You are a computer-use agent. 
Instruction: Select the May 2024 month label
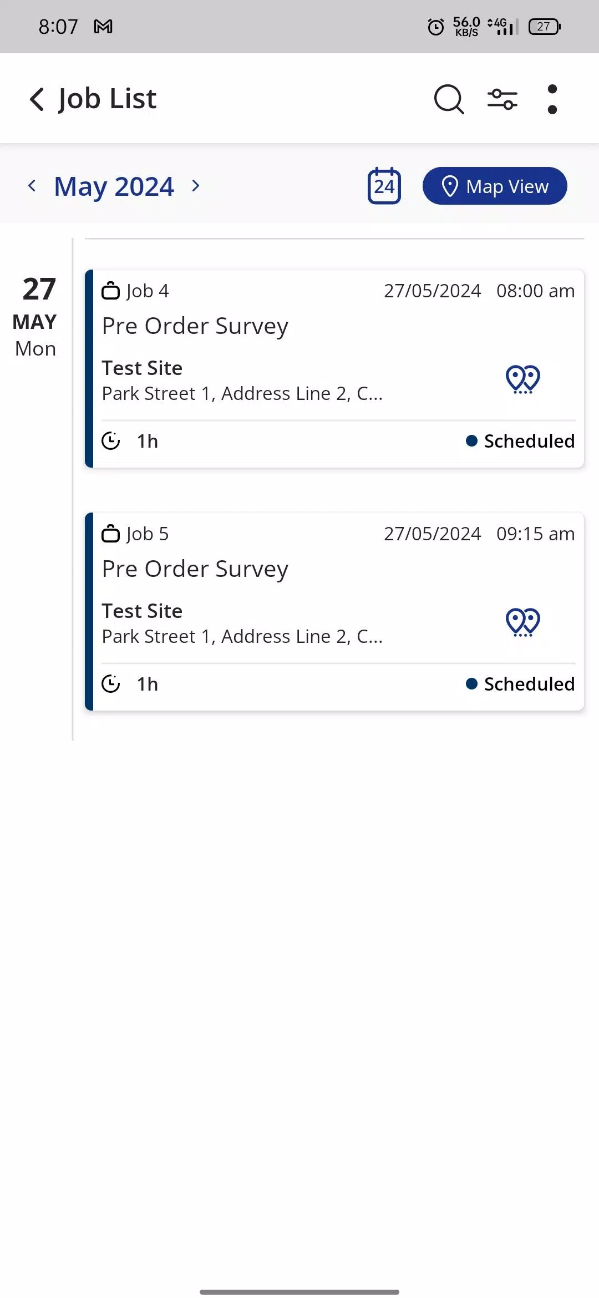tap(114, 186)
